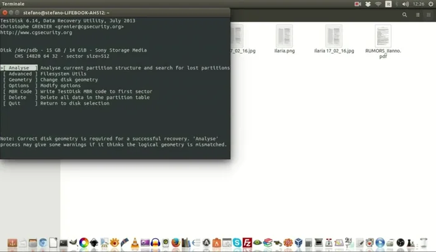Open the color wheel app in dock
436x252 pixels.
[83, 243]
